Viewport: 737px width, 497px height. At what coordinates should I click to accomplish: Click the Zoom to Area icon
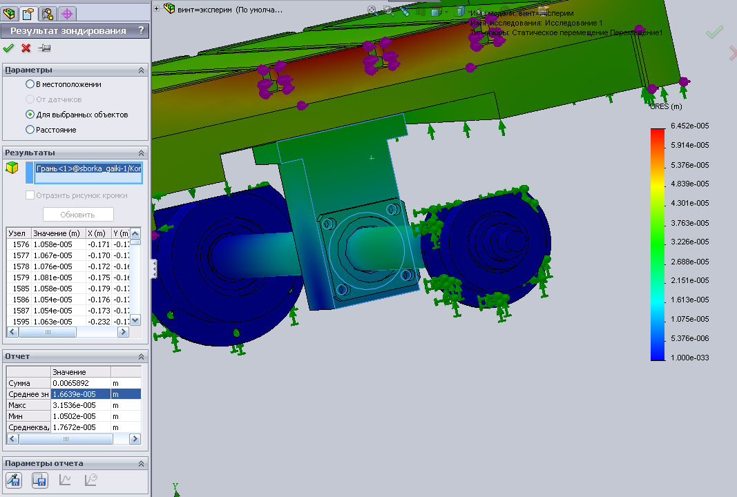(x=388, y=10)
